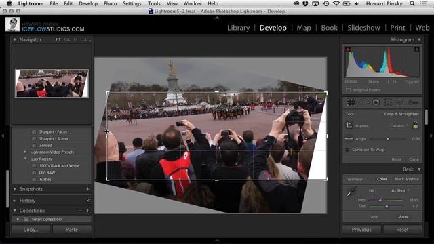Open the WB As Shot dropdown
The width and height of the screenshot is (434, 244).
(x=399, y=191)
